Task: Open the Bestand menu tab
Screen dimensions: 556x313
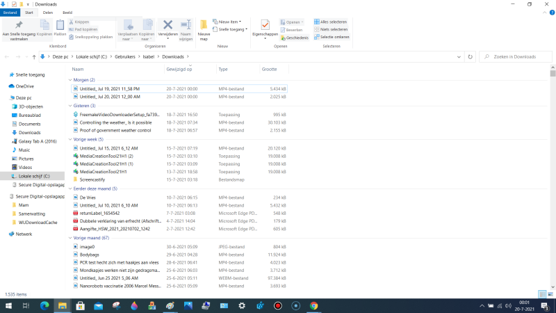Action: pos(10,13)
